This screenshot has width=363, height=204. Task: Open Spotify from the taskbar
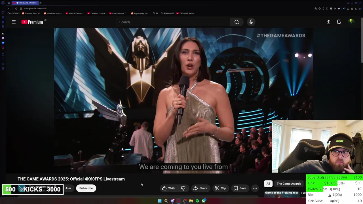point(197,201)
